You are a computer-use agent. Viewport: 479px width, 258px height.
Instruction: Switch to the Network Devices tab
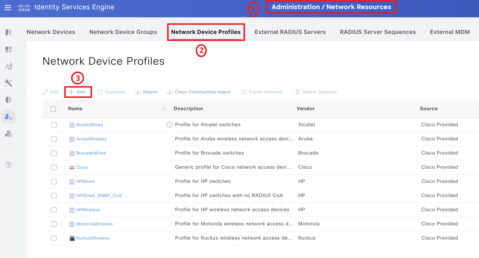pos(51,32)
